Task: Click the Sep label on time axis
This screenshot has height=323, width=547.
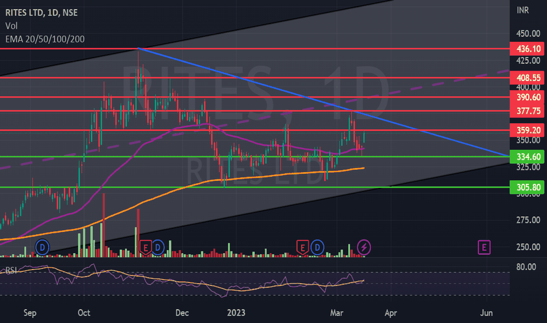Action: pyautogui.click(x=30, y=312)
